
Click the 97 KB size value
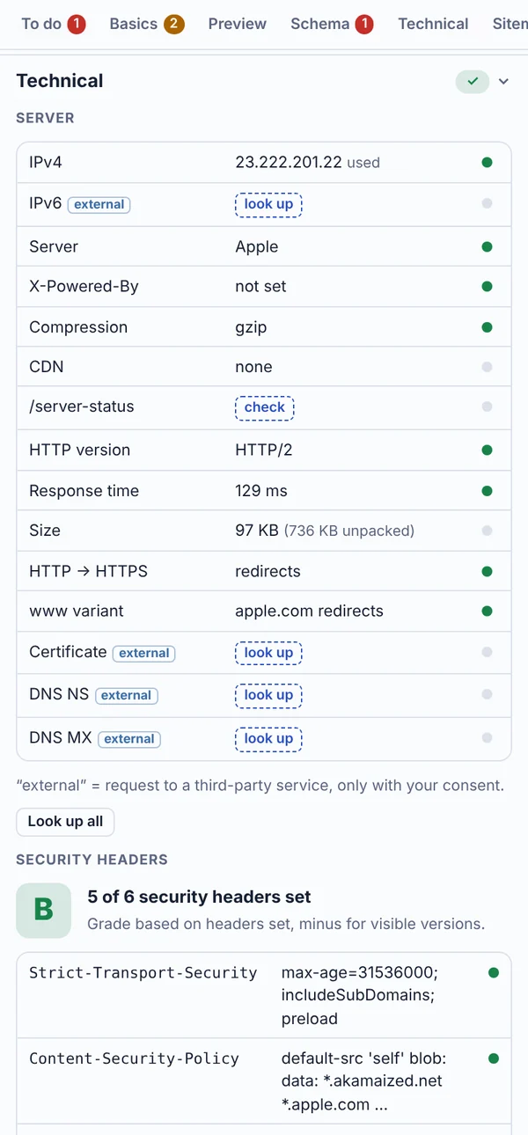(257, 531)
